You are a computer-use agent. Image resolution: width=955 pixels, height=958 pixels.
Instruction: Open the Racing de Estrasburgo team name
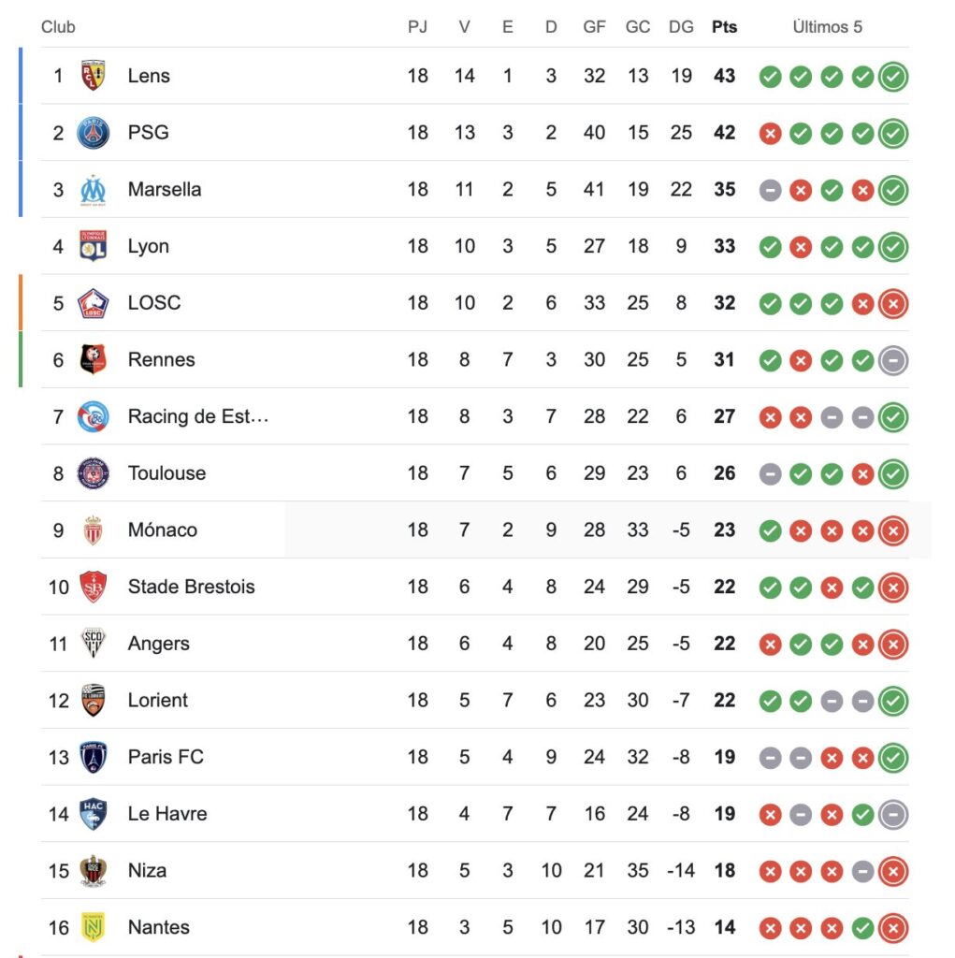[198, 416]
